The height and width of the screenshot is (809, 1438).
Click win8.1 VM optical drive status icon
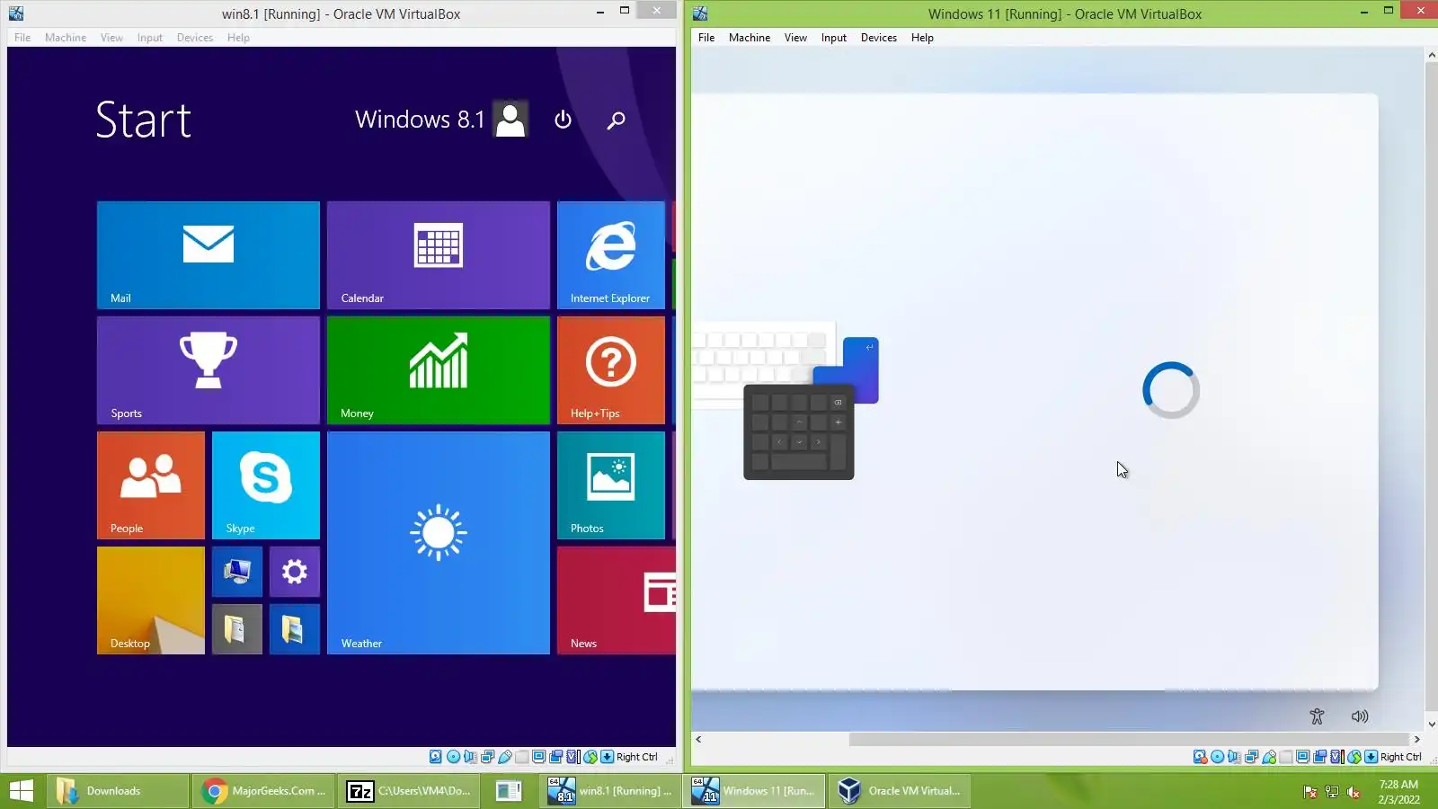click(x=453, y=757)
